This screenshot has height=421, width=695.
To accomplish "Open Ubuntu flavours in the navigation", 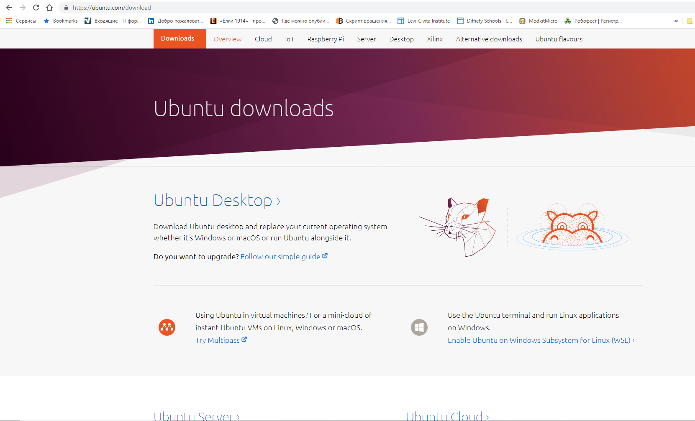I will coord(559,39).
